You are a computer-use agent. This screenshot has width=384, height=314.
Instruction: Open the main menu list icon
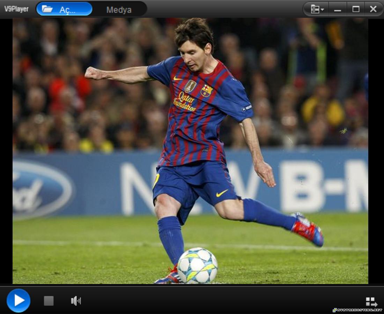(315, 9)
